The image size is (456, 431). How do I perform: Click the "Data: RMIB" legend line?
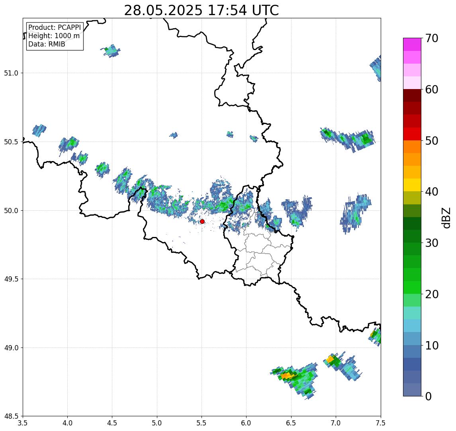47,44
